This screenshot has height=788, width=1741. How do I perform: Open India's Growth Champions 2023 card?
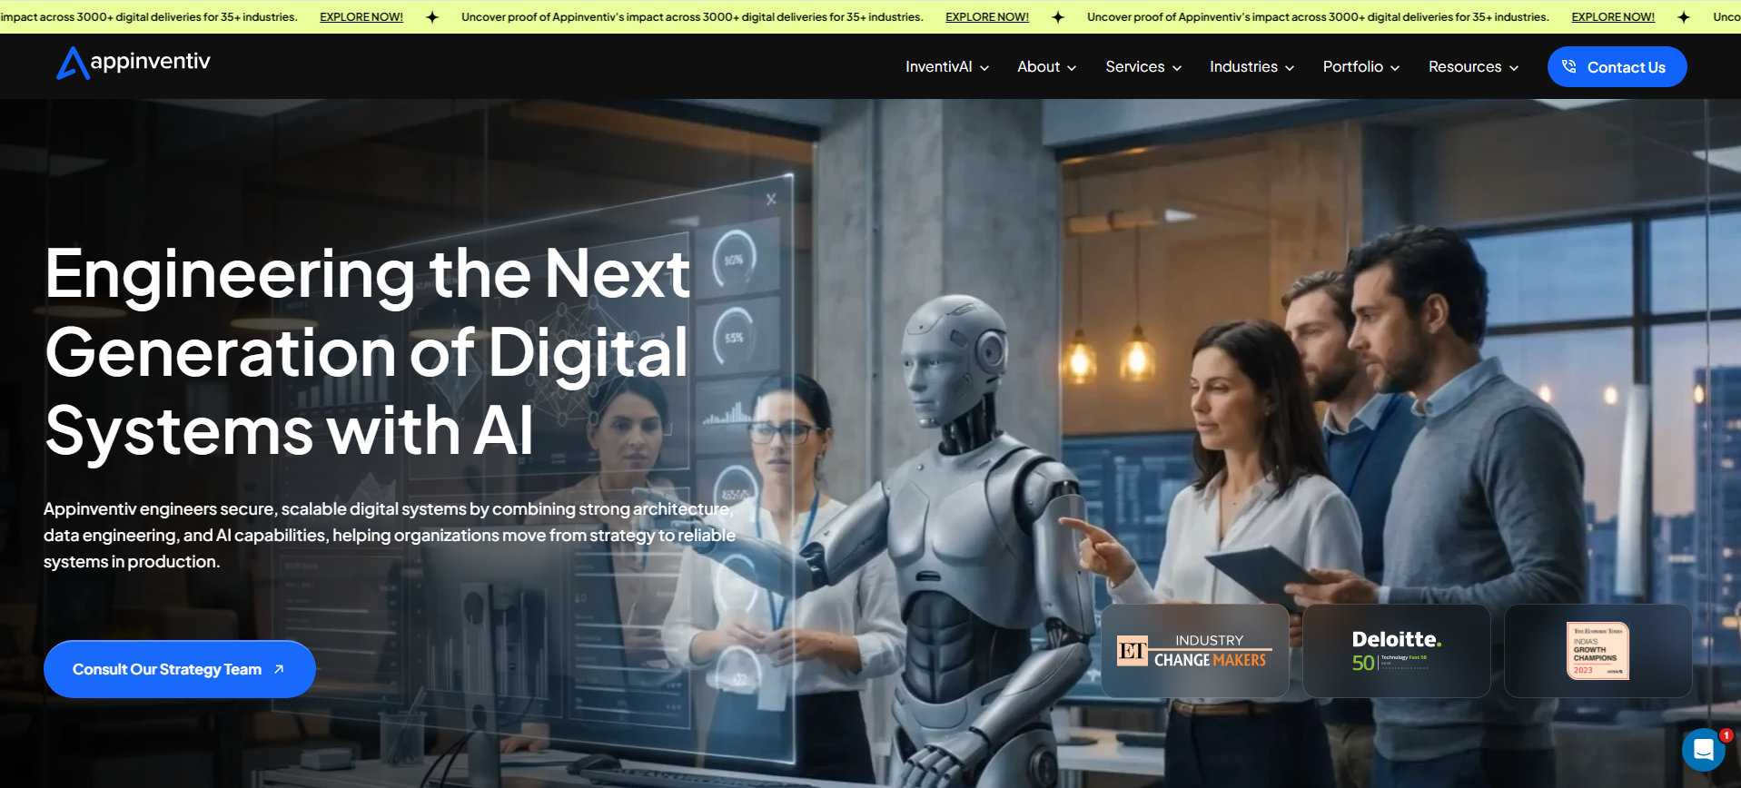tap(1598, 651)
